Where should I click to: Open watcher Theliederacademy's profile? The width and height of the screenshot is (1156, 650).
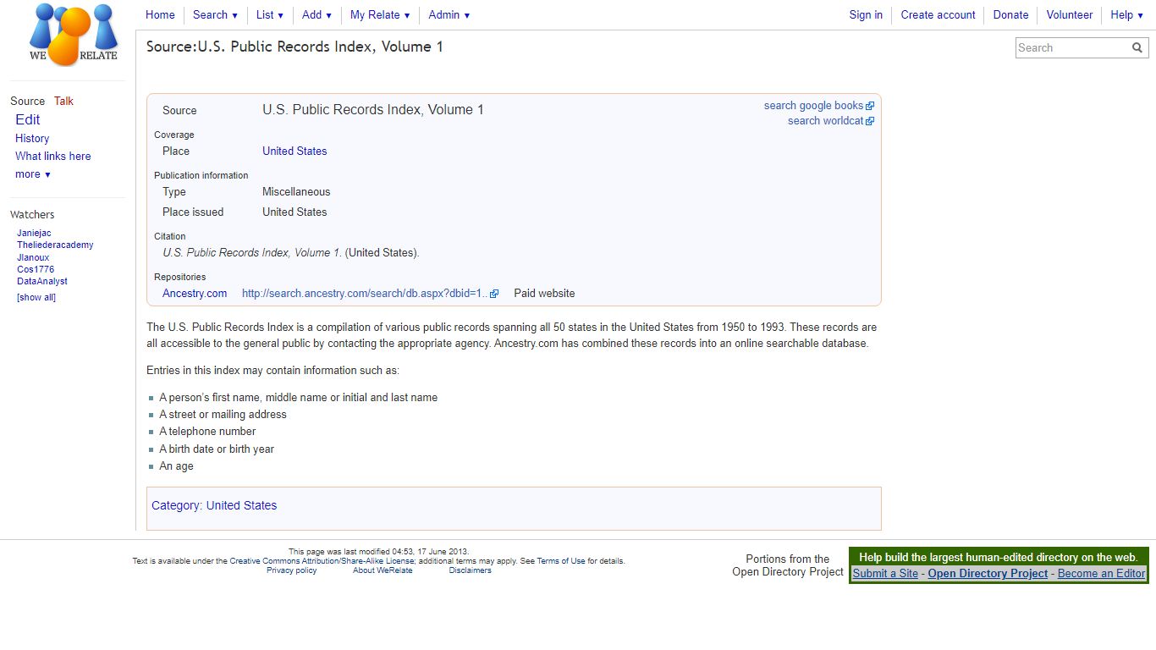pos(55,245)
